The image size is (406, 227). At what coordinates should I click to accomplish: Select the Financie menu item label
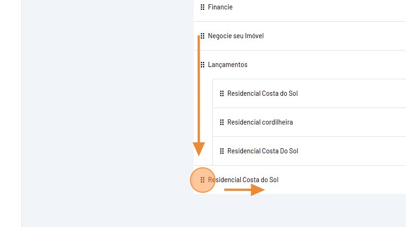(x=220, y=7)
